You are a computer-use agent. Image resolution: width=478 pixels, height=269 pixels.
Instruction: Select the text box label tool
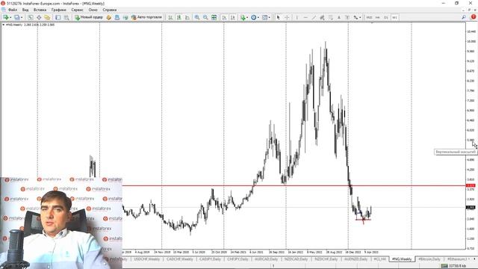click(347, 17)
